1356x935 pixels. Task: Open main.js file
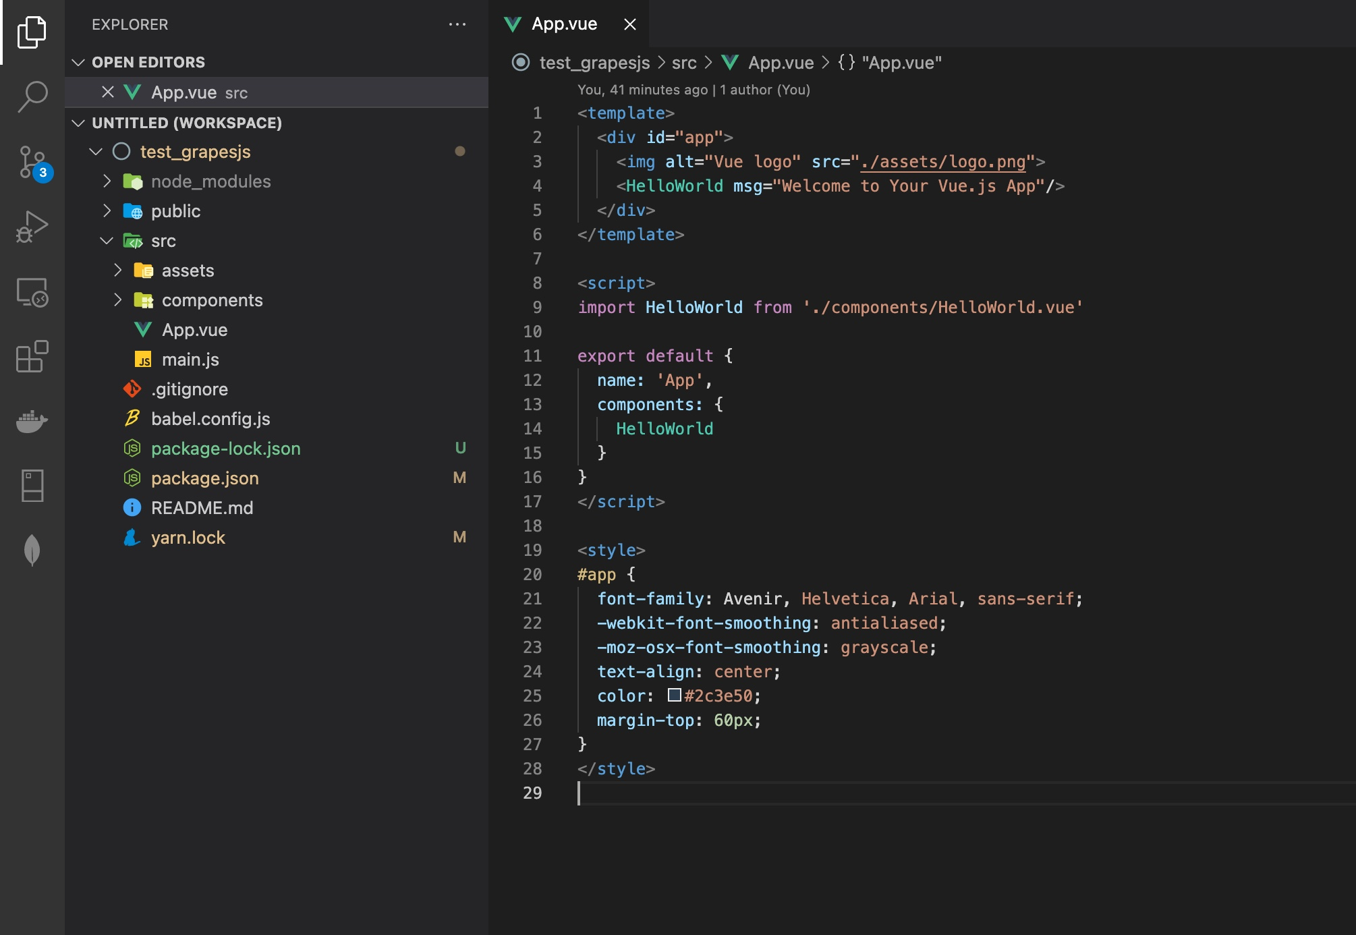[x=277, y=360]
